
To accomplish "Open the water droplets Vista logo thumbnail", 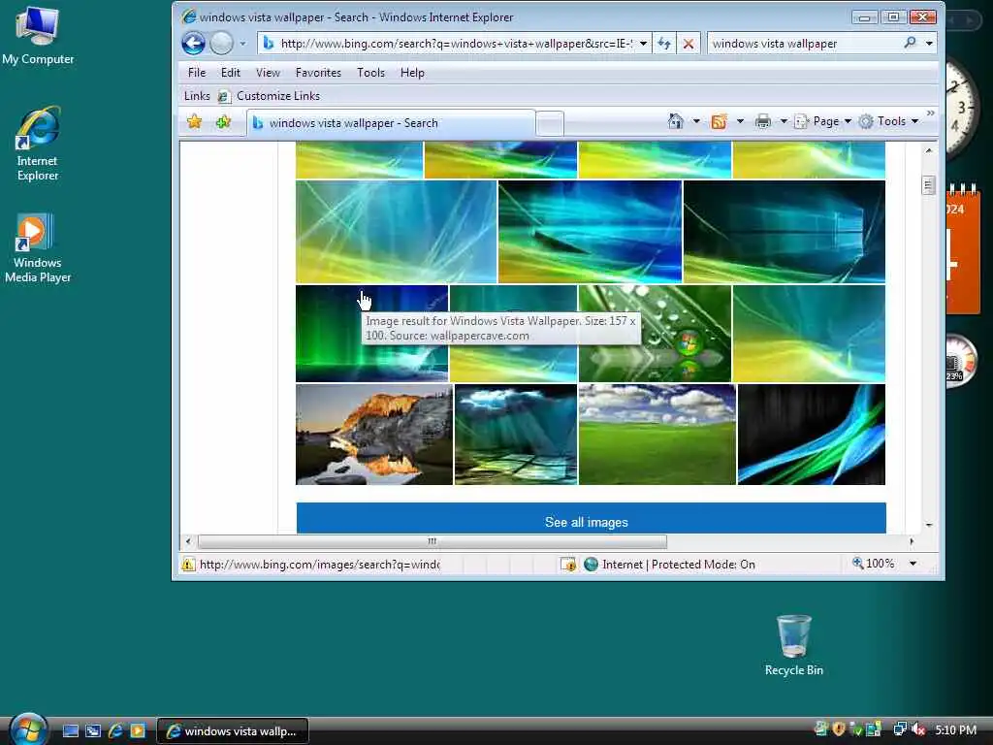I will 655,334.
